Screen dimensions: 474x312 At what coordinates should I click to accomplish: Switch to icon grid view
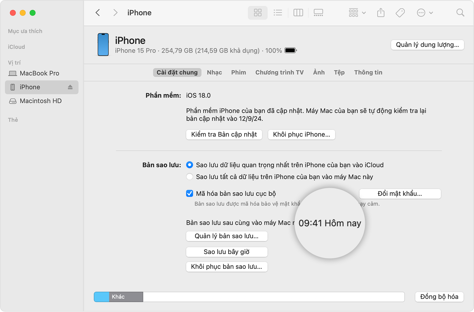click(258, 13)
